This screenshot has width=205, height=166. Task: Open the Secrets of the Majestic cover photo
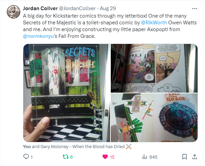[67, 93]
